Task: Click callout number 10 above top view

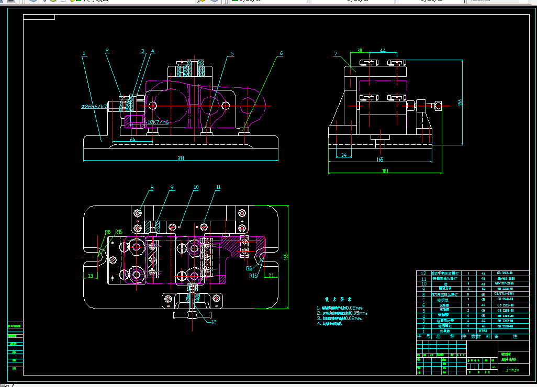Action: click(x=196, y=187)
